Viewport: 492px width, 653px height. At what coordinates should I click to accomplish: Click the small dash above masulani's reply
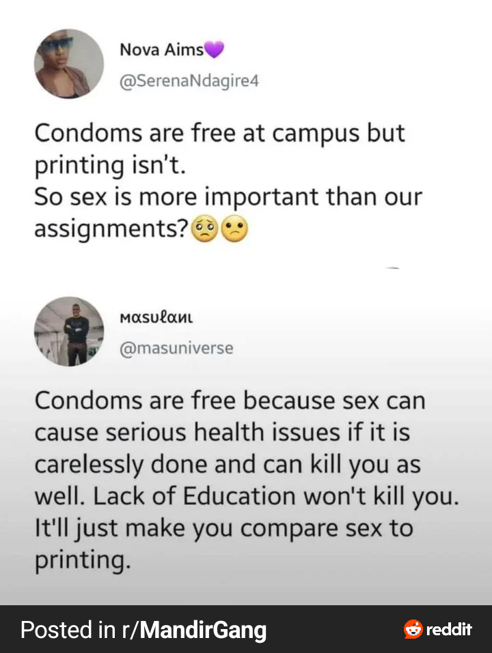click(392, 270)
